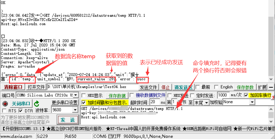Click the Content-Length: 136 line
Screen dimensions: 275x139
tap(21, 54)
